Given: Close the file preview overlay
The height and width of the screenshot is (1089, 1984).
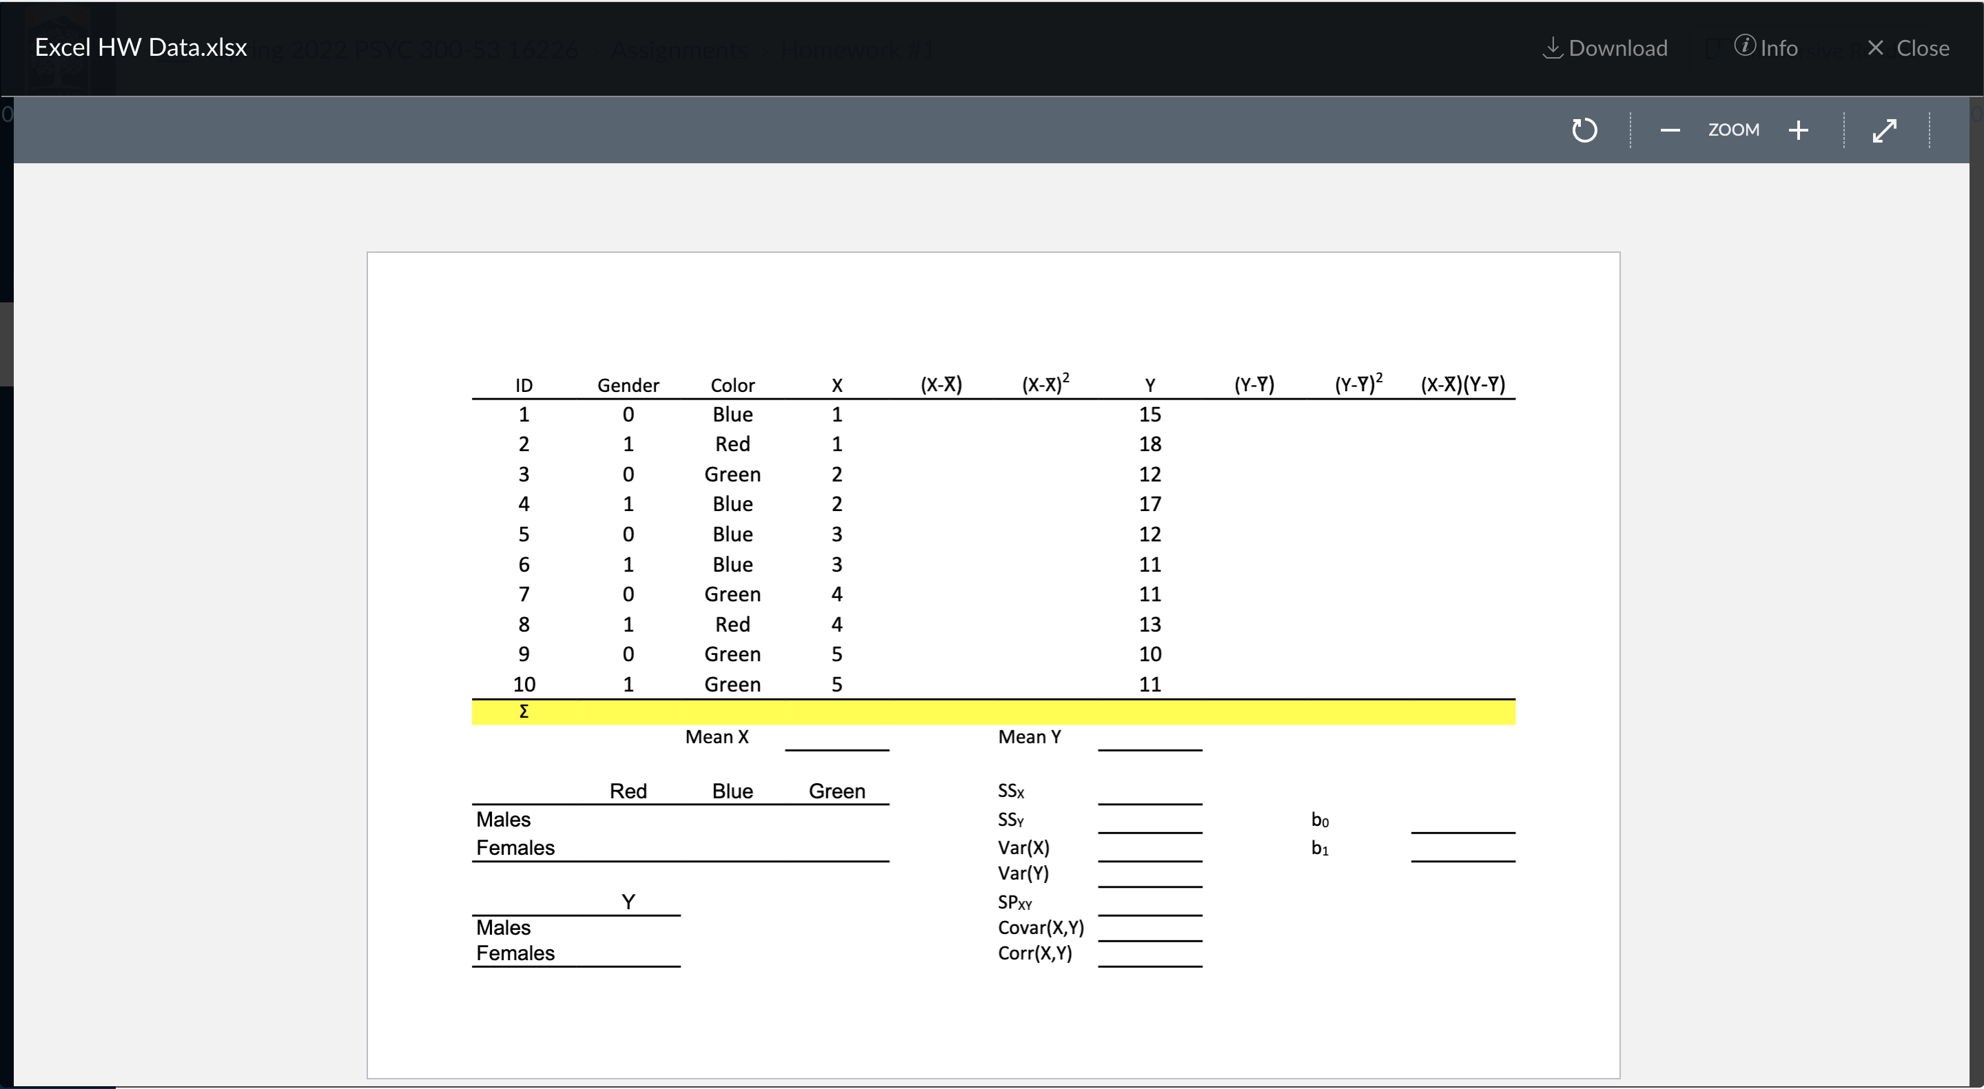Looking at the screenshot, I should tap(1910, 48).
